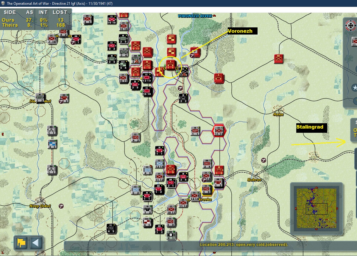Select the red XXXX army counter 9 5
357x256 pixels.
point(159,72)
